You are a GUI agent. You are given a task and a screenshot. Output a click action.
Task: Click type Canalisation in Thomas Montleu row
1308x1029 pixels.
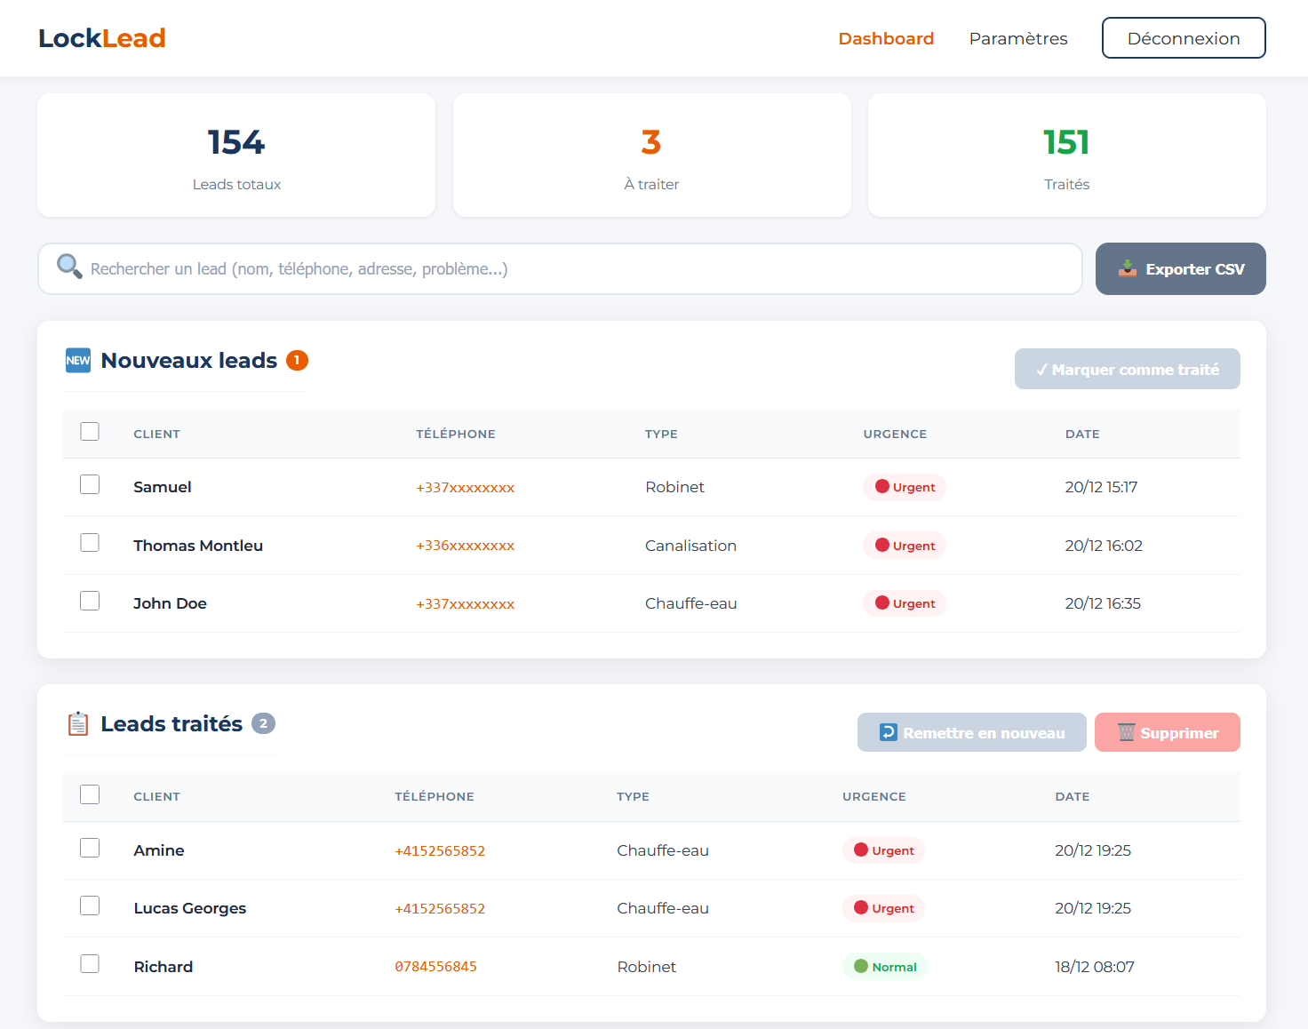691,546
